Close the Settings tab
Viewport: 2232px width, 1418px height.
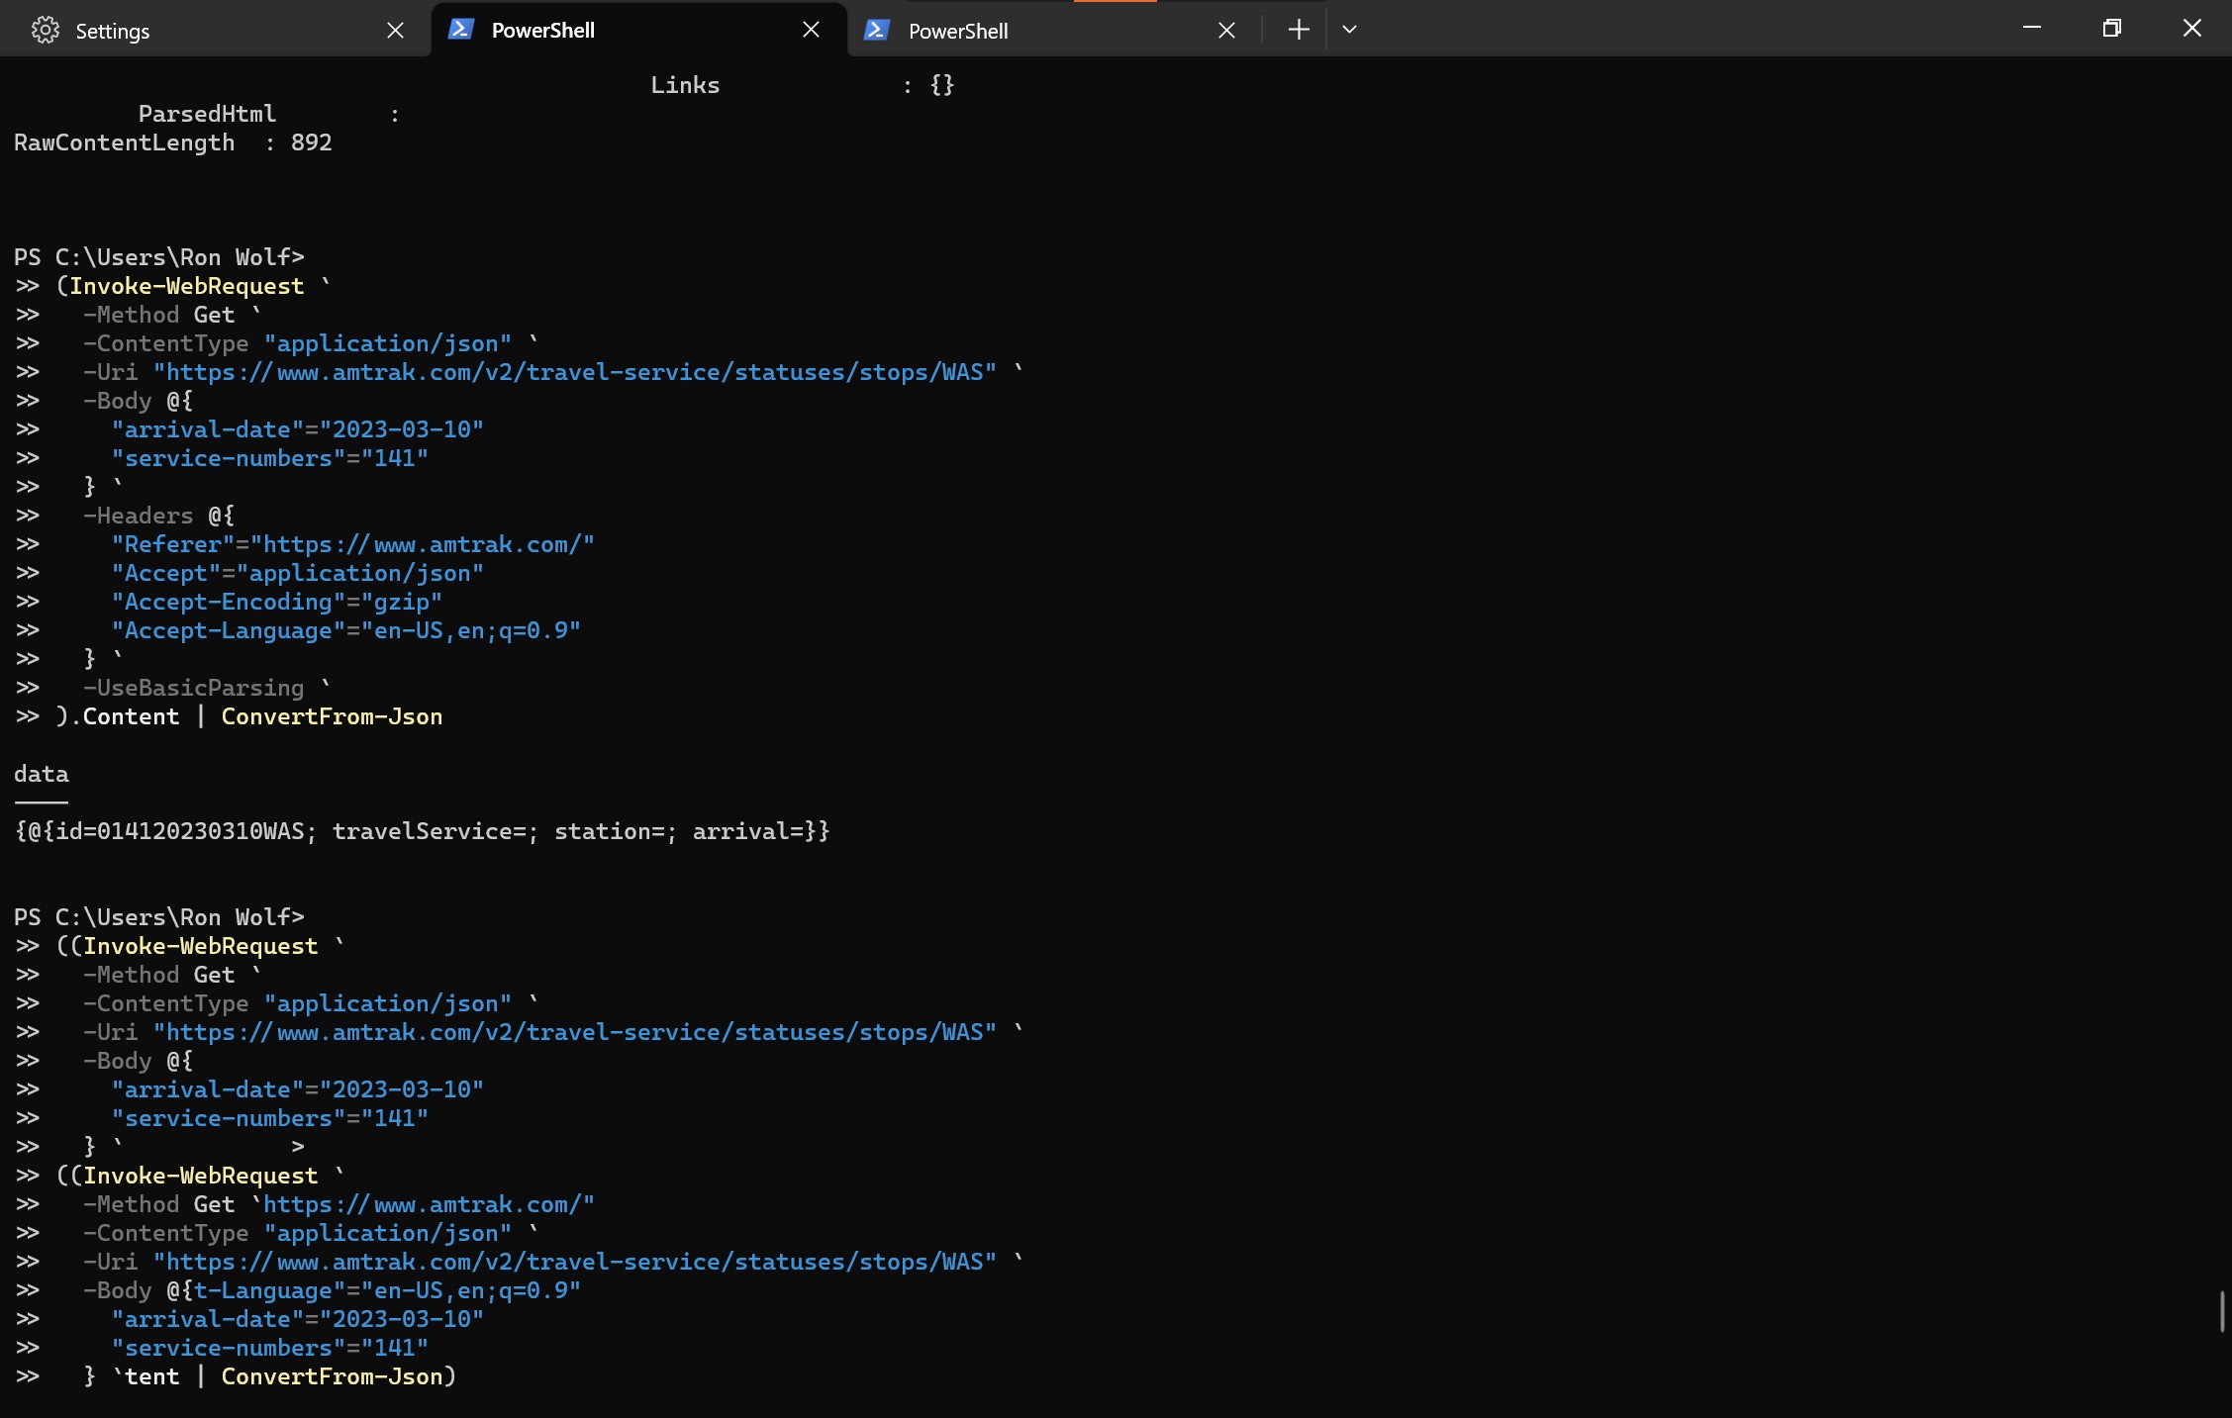(x=395, y=31)
